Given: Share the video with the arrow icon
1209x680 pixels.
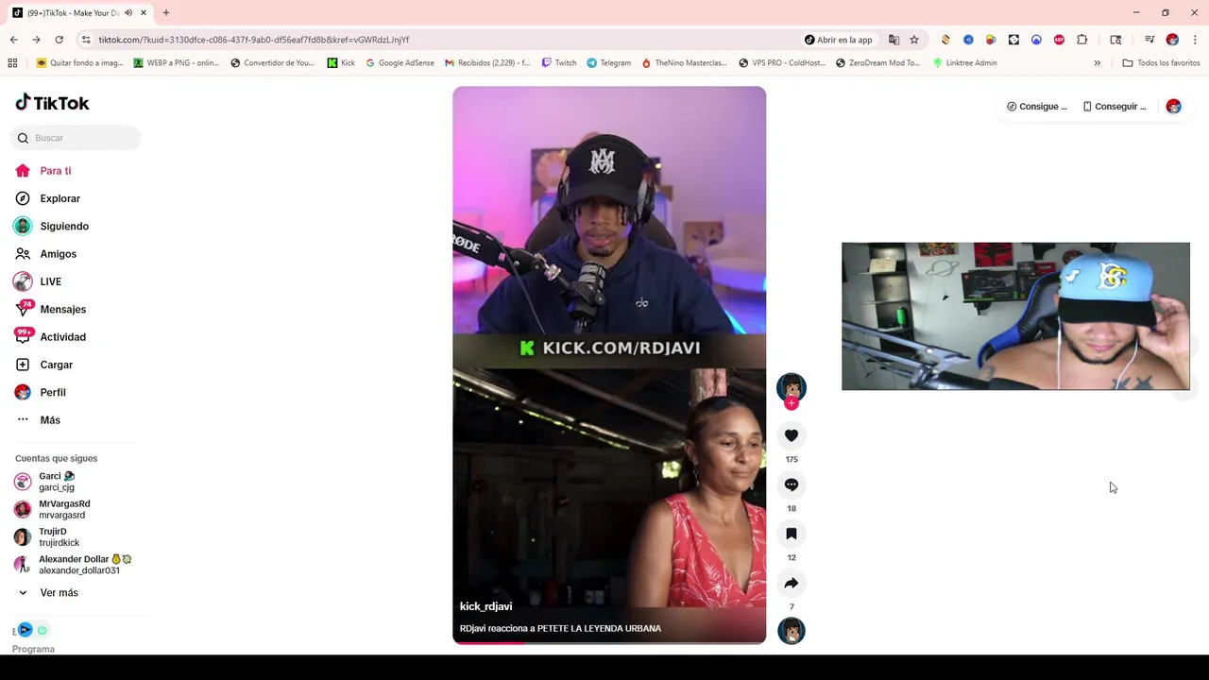Looking at the screenshot, I should tap(792, 583).
